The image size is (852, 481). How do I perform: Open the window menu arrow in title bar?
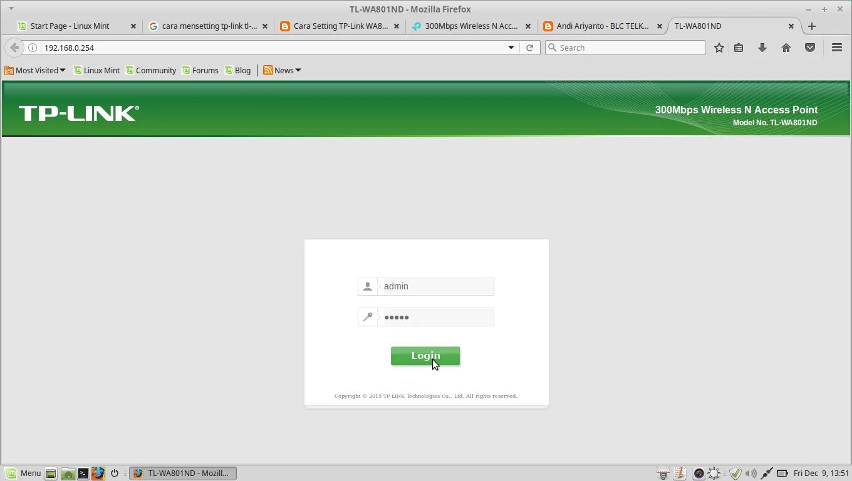(x=11, y=9)
